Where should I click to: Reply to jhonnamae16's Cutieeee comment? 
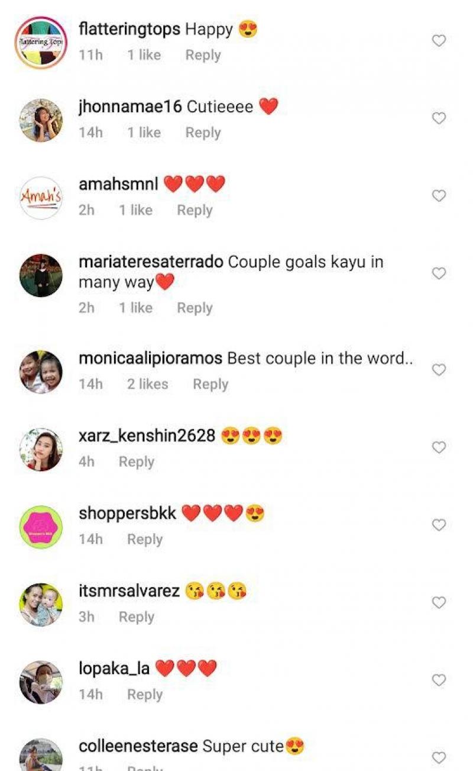click(x=203, y=133)
